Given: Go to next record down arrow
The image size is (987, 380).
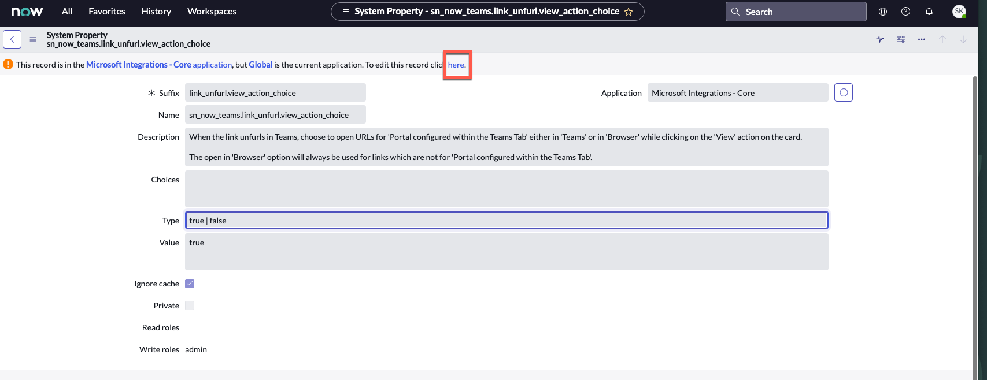Looking at the screenshot, I should point(963,39).
